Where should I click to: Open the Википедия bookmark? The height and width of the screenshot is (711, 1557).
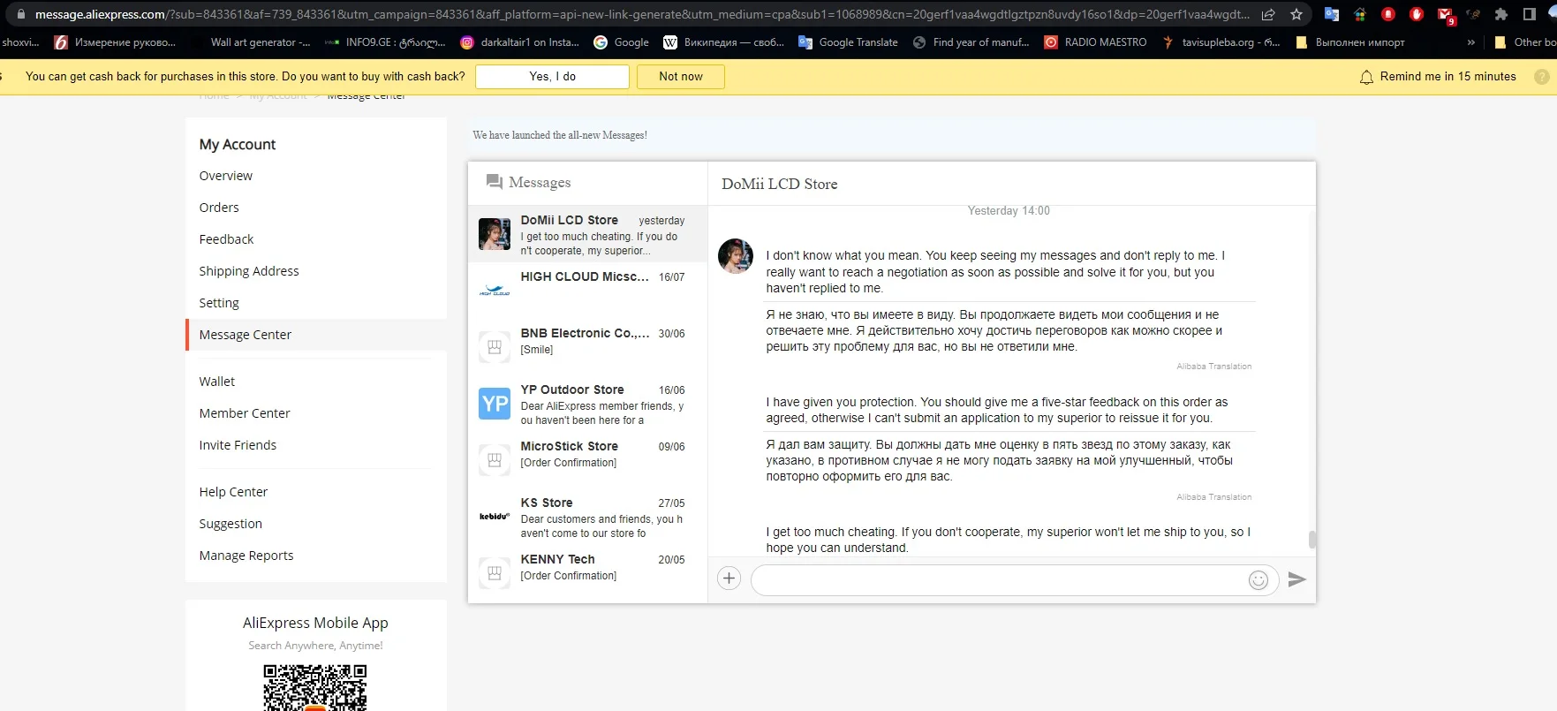coord(723,42)
